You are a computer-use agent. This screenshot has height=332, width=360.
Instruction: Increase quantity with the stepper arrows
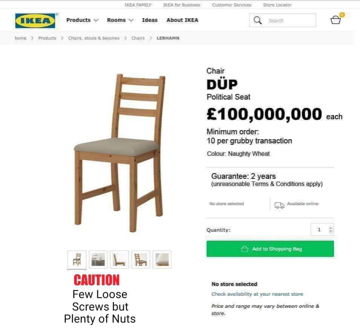point(331,228)
